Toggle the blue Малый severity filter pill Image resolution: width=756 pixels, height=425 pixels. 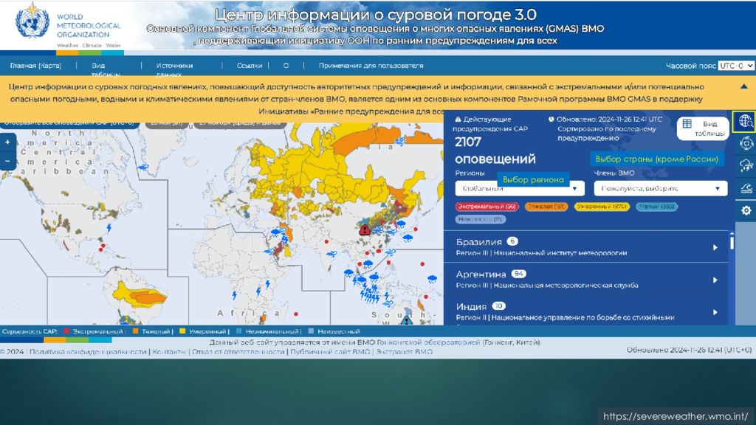(656, 207)
